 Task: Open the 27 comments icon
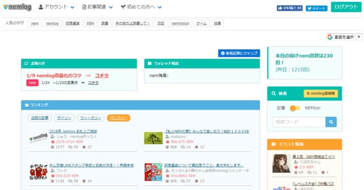[186, 181]
